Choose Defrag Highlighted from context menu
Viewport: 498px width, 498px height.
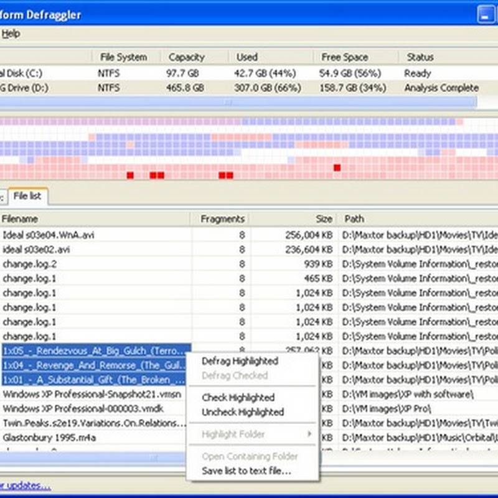[x=240, y=361]
